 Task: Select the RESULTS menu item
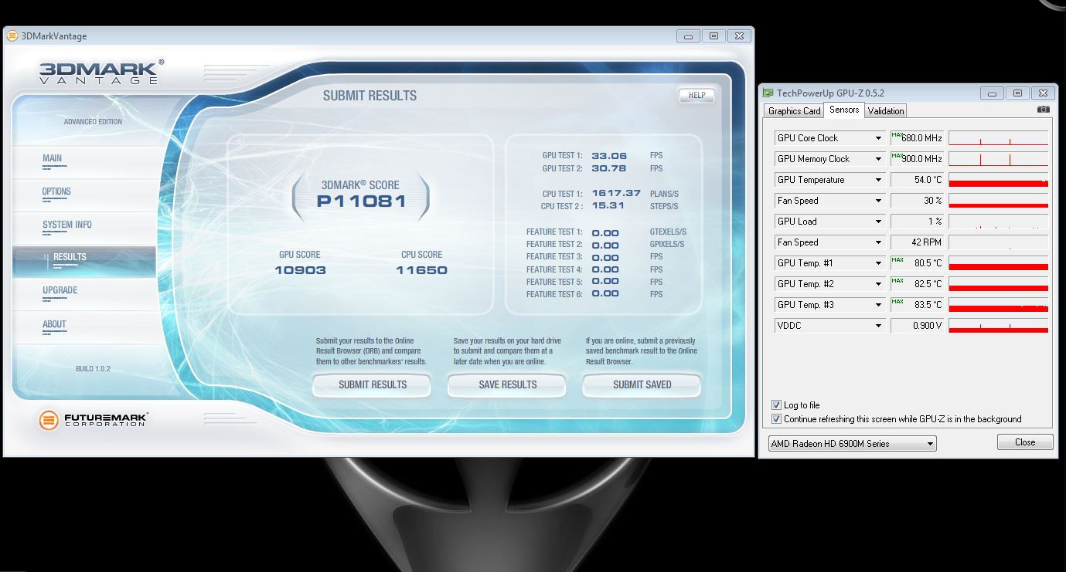point(83,261)
